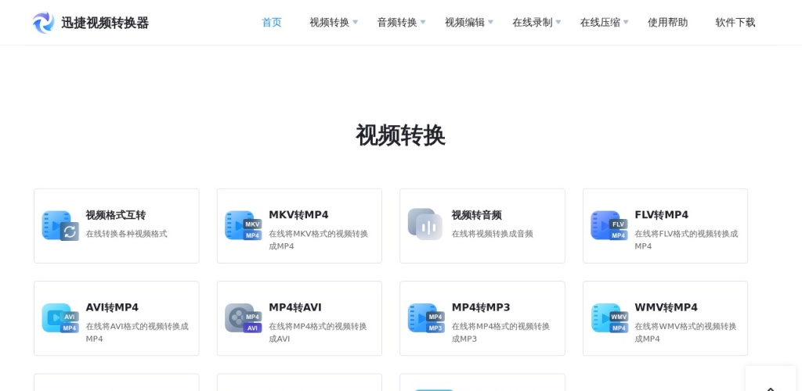Click the FLV转MP4 card icon

point(609,225)
